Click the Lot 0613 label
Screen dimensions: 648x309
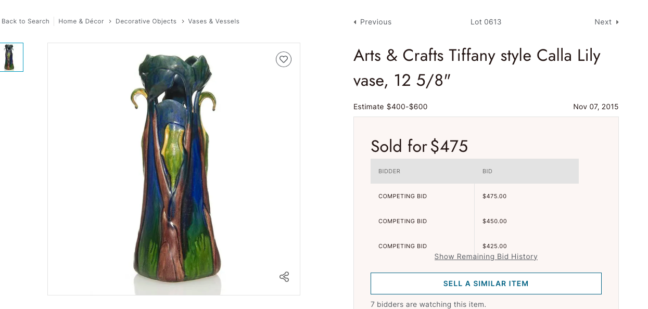tap(486, 22)
